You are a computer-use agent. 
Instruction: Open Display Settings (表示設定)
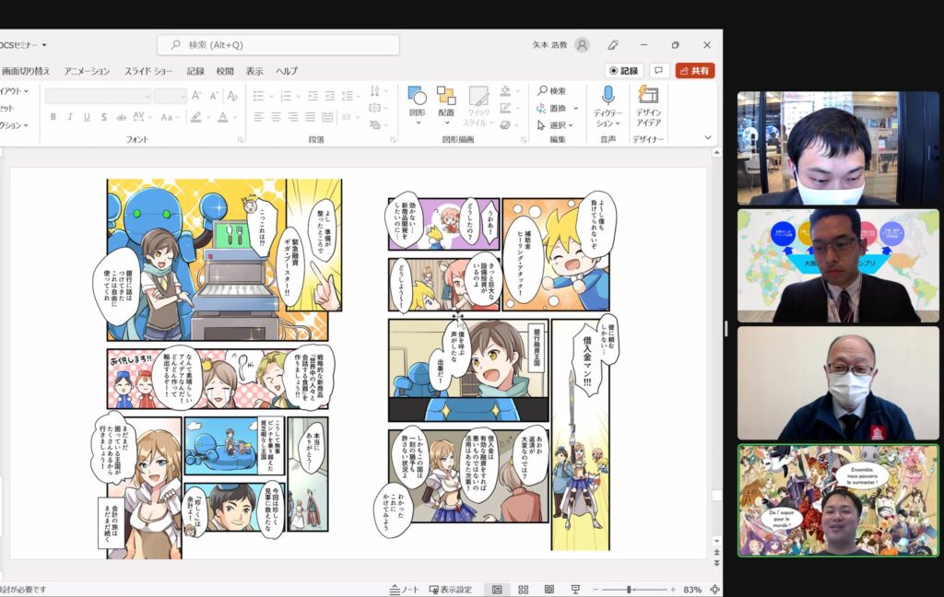[x=450, y=590]
